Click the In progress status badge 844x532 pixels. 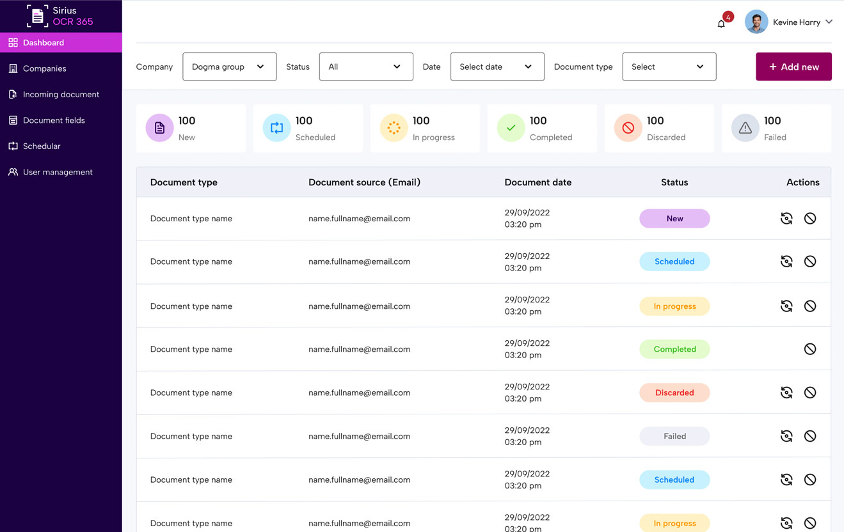[x=674, y=306]
